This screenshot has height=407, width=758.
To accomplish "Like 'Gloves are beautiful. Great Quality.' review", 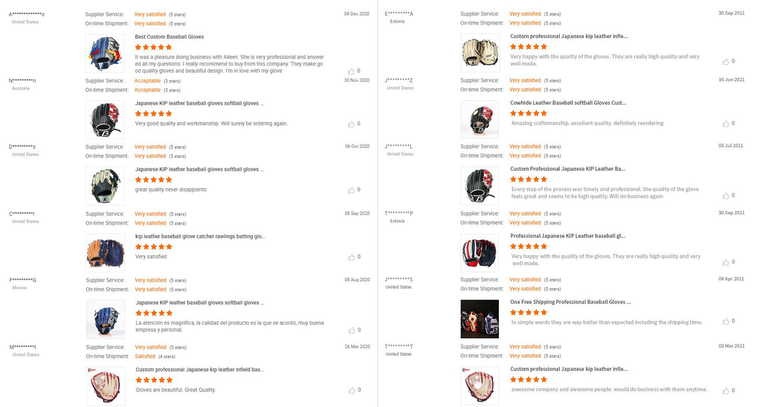I will [x=351, y=390].
